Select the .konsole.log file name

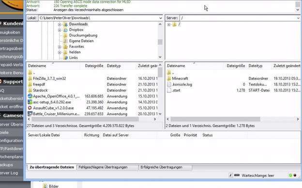(x=182, y=84)
